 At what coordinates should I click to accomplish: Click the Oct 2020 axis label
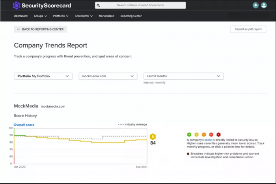point(20,167)
